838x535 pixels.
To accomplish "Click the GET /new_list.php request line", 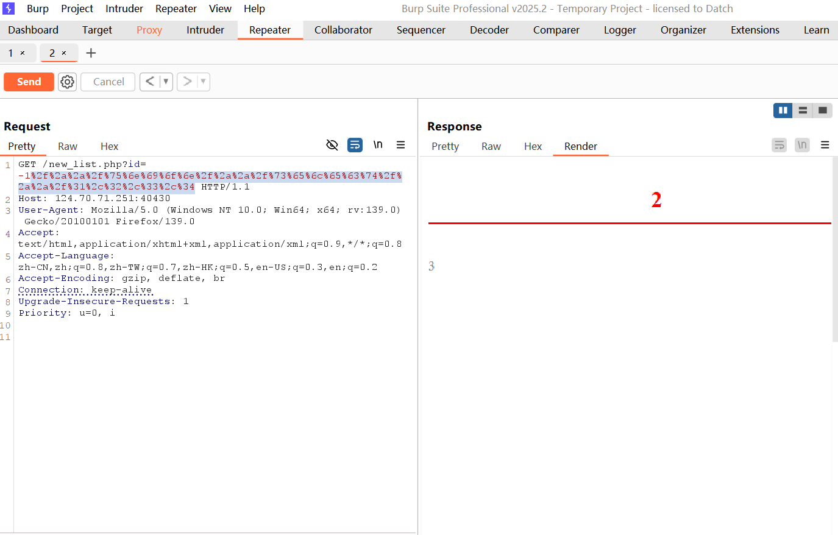I will [82, 165].
